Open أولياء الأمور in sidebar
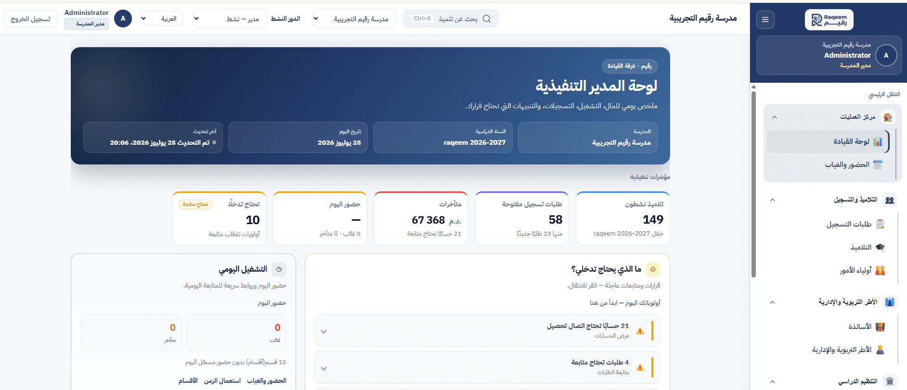Screen dimensions: 907x390 click(x=829, y=270)
